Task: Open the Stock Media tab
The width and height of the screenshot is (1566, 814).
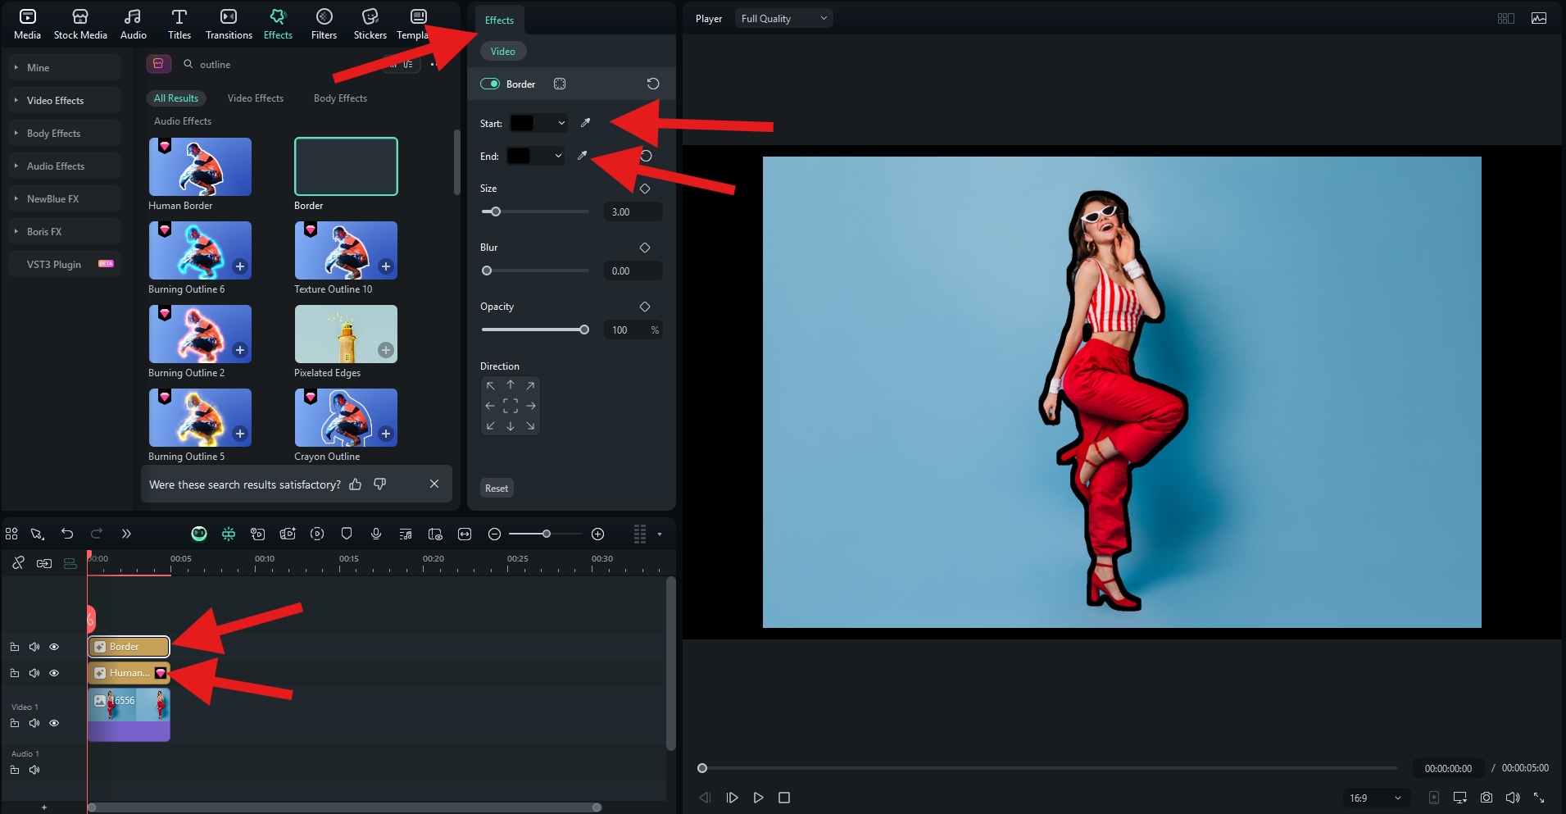Action: [80, 25]
